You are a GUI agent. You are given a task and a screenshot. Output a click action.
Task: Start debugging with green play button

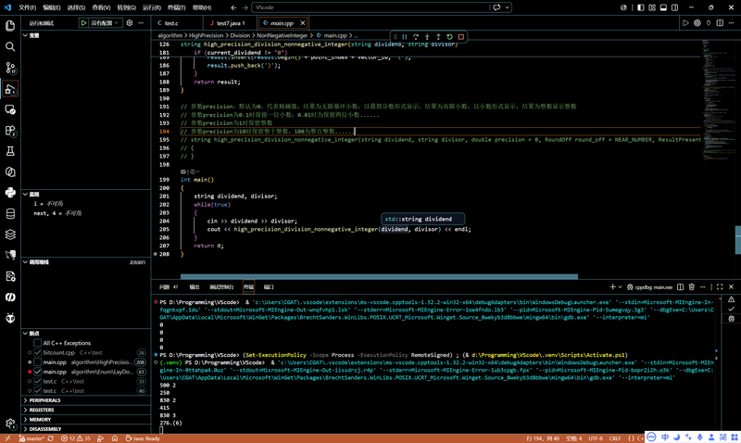[83, 22]
